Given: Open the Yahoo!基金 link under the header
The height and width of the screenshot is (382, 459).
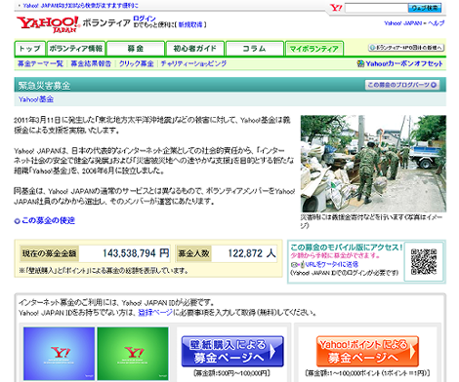Looking at the screenshot, I should [36, 99].
